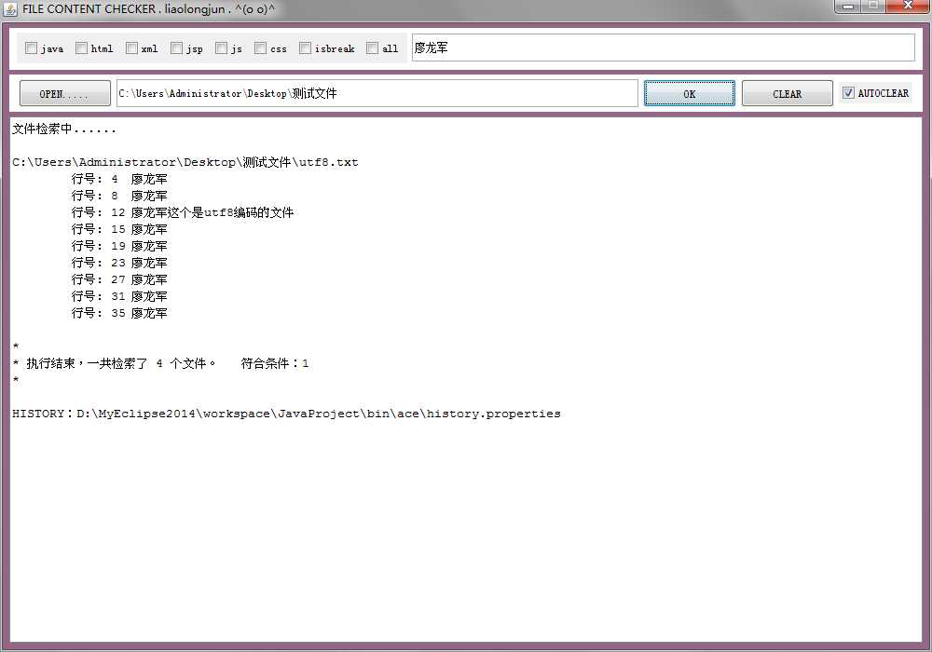The image size is (932, 652).
Task: Select the utf8.txt file path result line
Action: [x=185, y=162]
